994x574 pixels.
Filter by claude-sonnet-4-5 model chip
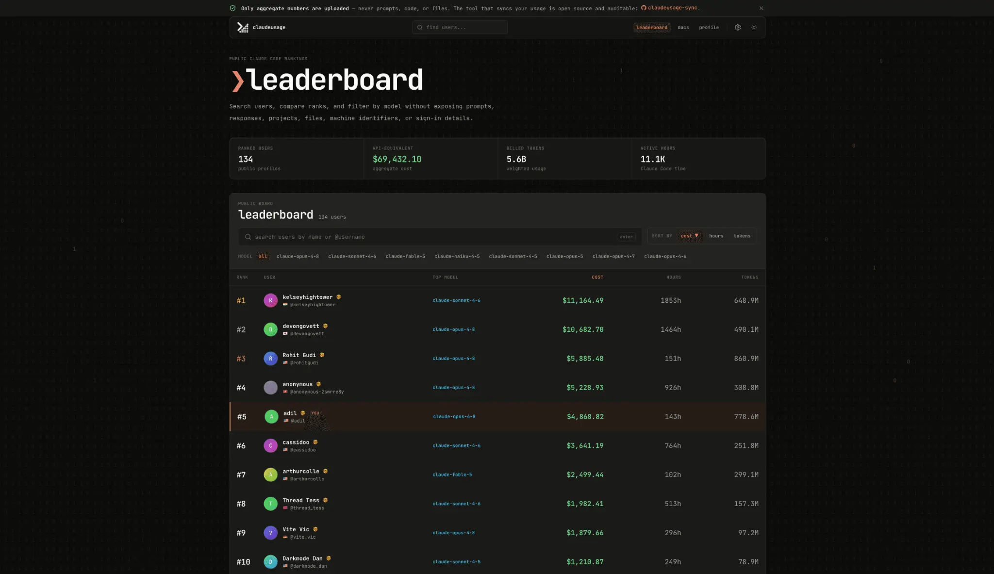513,256
